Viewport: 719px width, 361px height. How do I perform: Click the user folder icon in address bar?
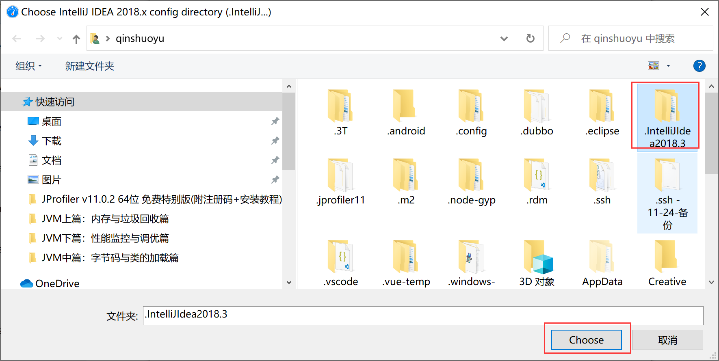tap(95, 39)
